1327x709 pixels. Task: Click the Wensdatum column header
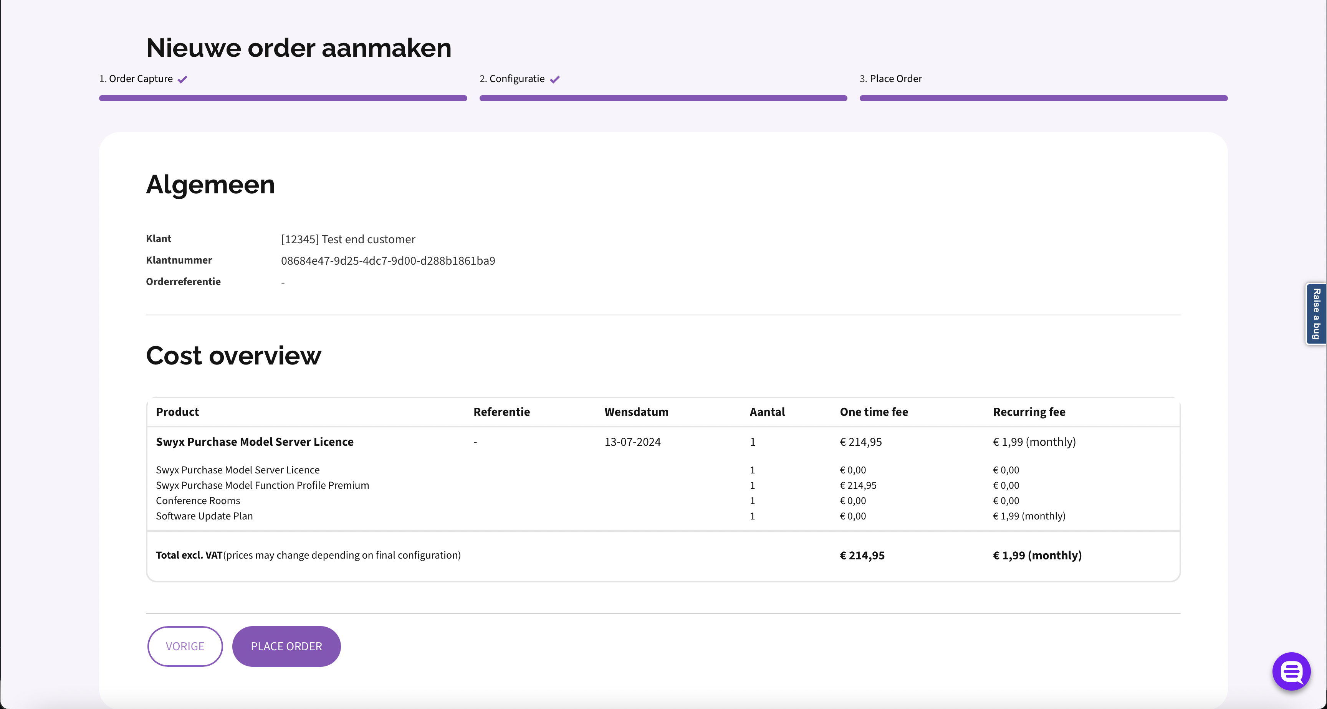click(636, 411)
